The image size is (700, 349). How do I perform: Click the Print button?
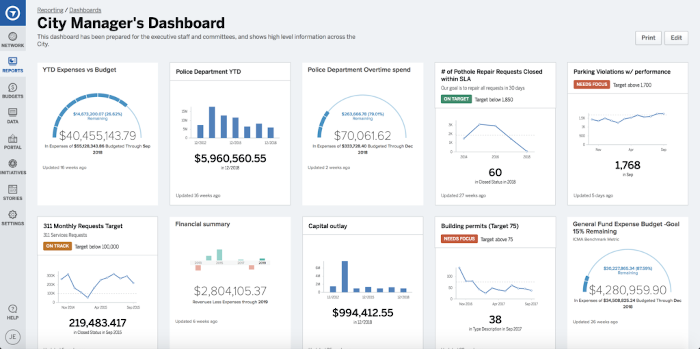pyautogui.click(x=648, y=38)
